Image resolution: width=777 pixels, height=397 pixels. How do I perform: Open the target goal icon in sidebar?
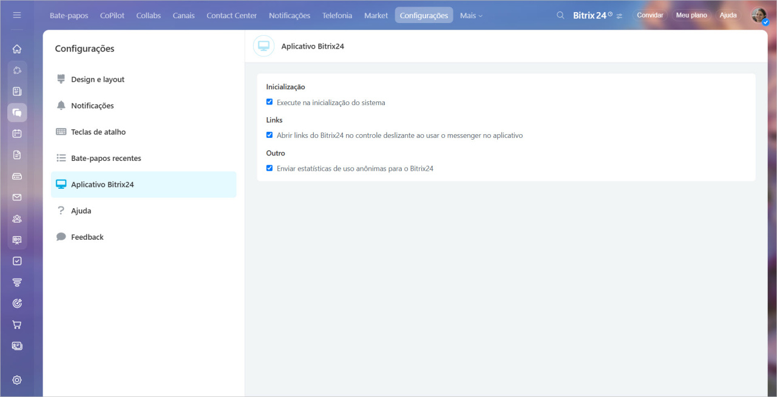pyautogui.click(x=17, y=304)
